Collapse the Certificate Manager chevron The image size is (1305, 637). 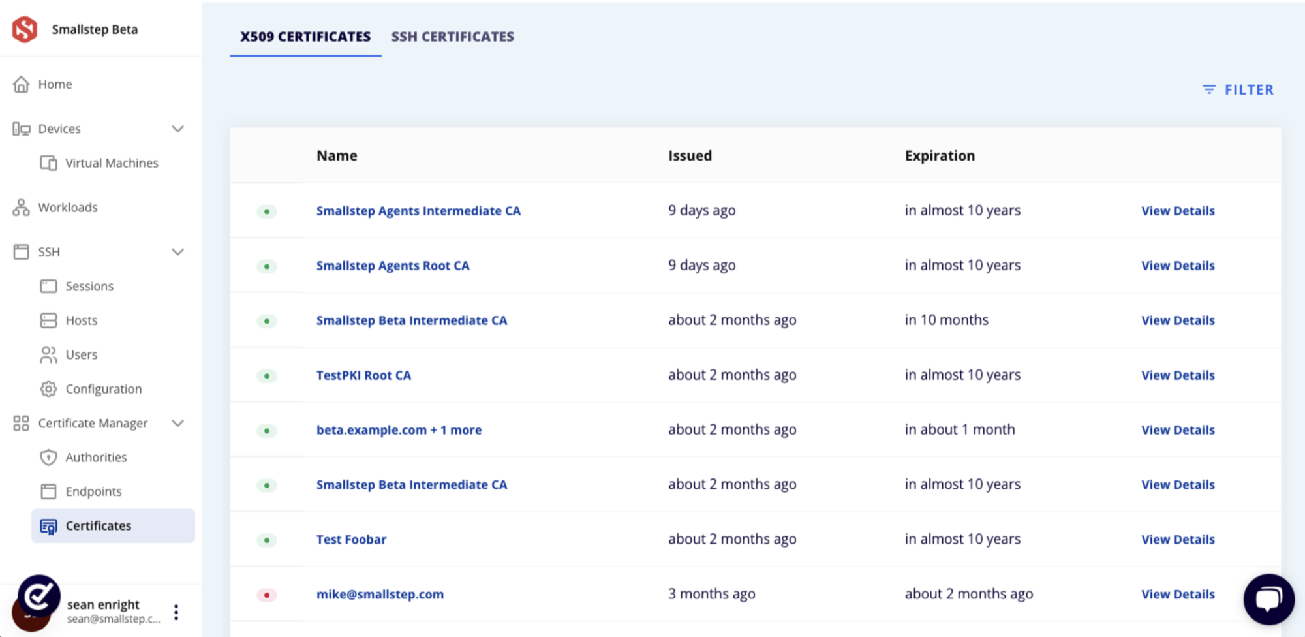point(177,423)
